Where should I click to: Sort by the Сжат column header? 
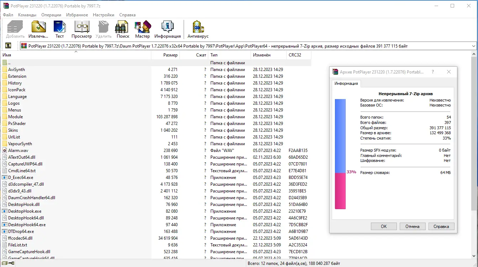click(x=194, y=55)
